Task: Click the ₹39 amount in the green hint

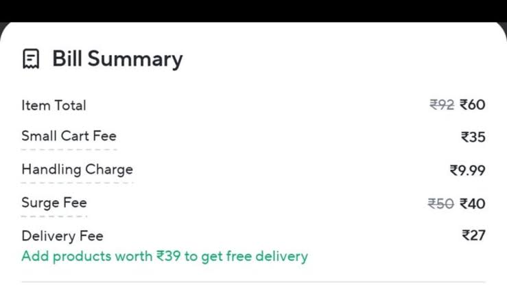Action: point(169,256)
